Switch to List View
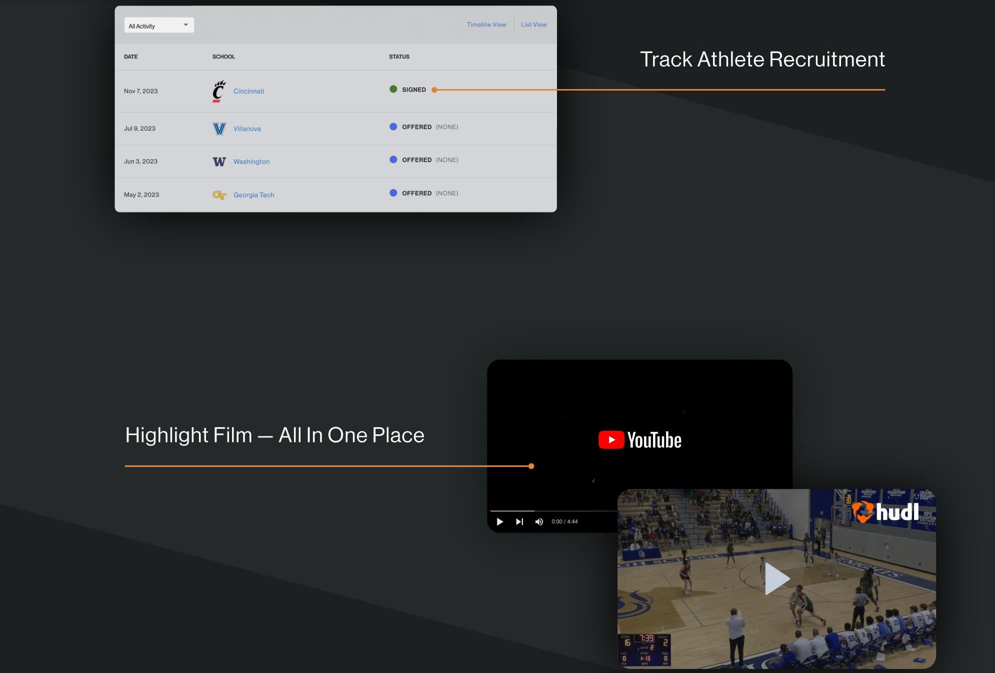The height and width of the screenshot is (673, 995). [x=533, y=25]
